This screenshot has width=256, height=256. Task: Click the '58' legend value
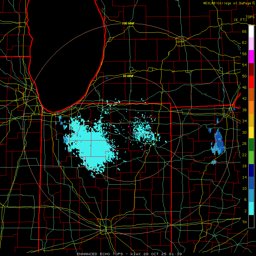[244, 54]
